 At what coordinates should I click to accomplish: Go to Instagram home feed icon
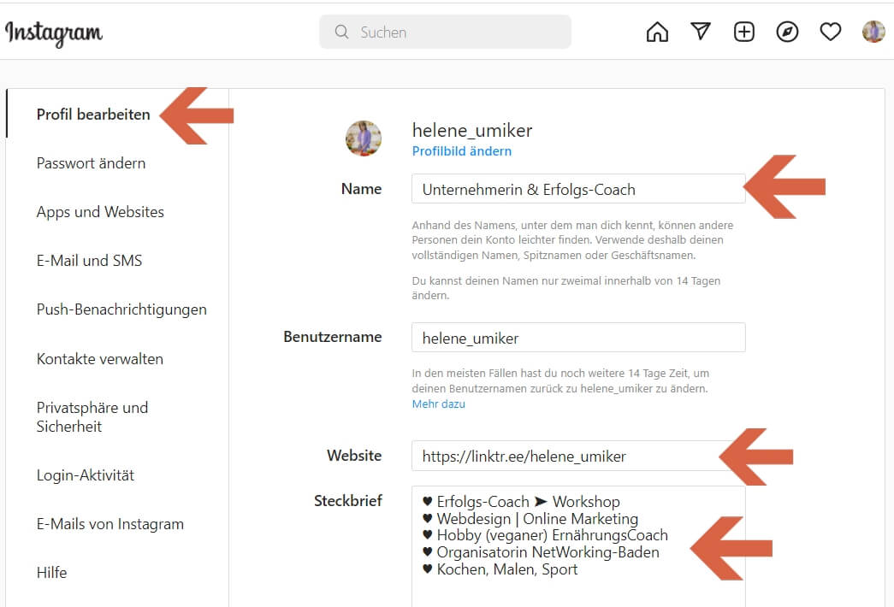click(657, 32)
